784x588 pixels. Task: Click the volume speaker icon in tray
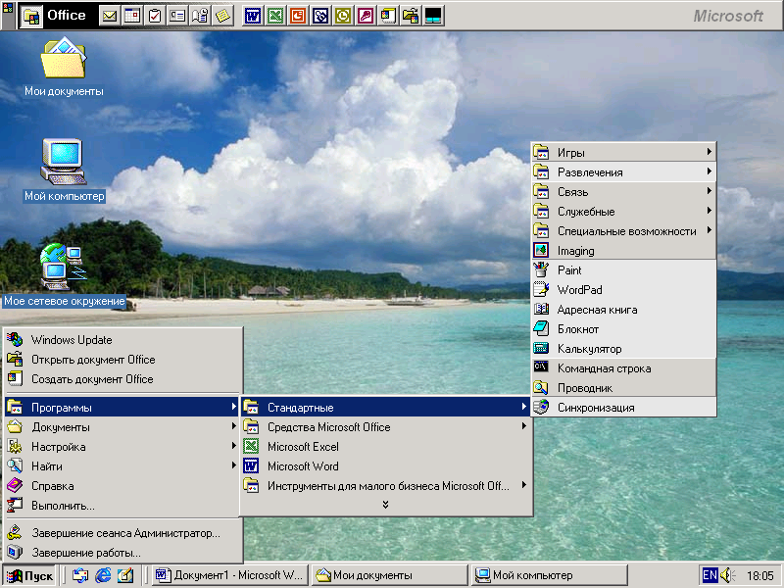[x=727, y=575]
